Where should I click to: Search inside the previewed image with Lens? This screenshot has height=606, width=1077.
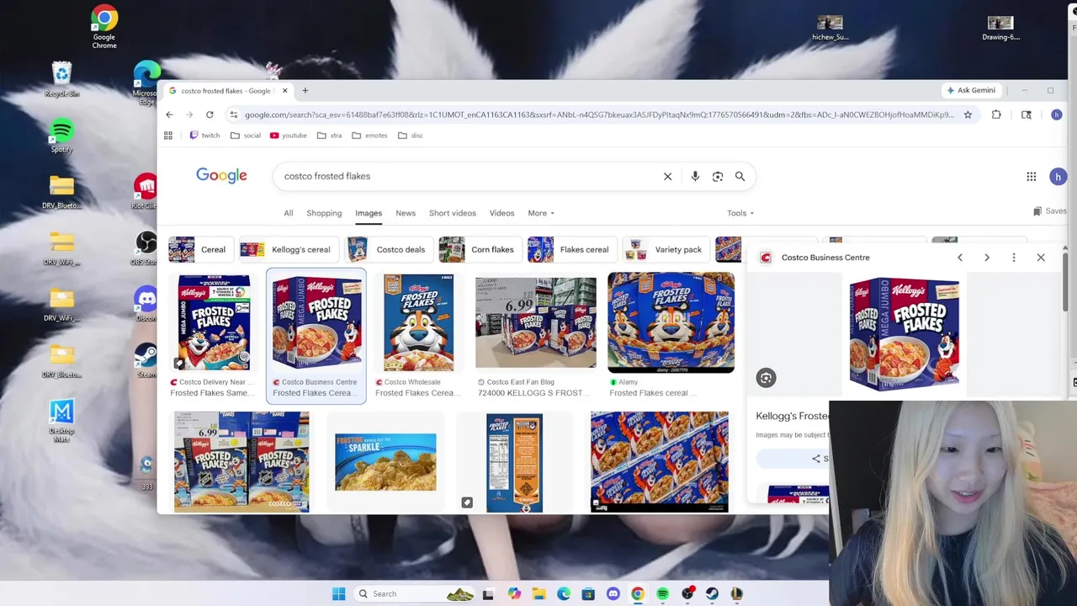pos(766,378)
